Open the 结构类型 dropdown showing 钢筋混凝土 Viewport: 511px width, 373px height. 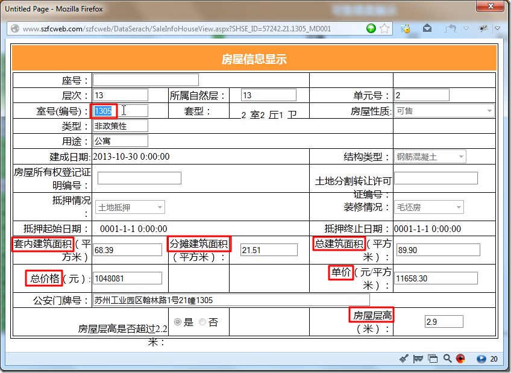pyautogui.click(x=430, y=157)
